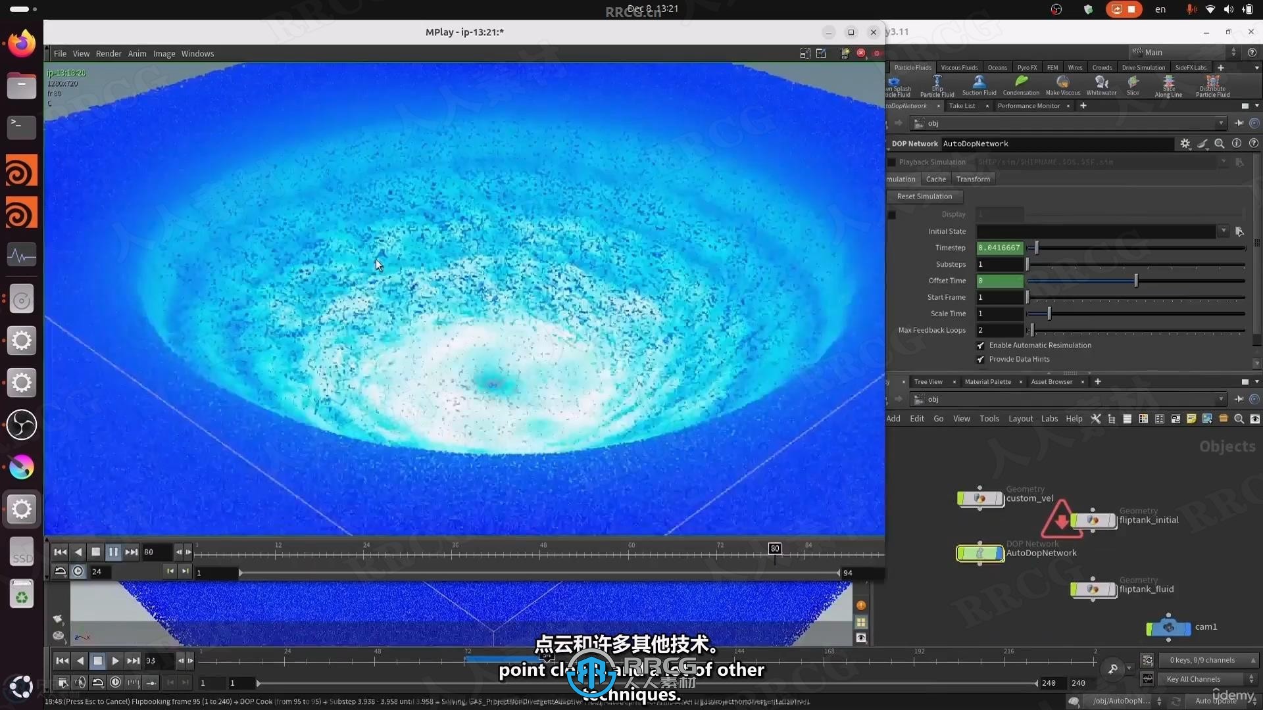Toggle Provide Data Hints checkbox
The width and height of the screenshot is (1263, 710).
(981, 360)
